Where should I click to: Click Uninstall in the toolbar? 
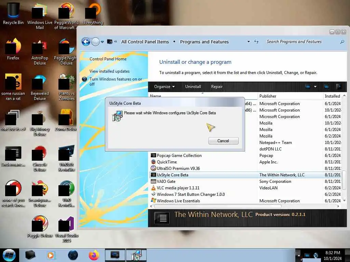193,87
